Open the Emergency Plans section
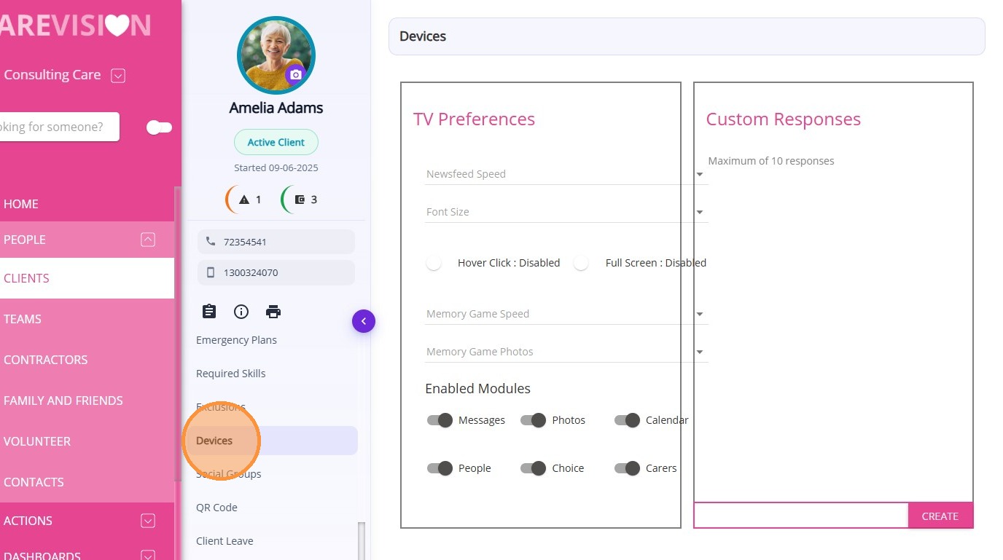1003x560 pixels. tap(236, 340)
